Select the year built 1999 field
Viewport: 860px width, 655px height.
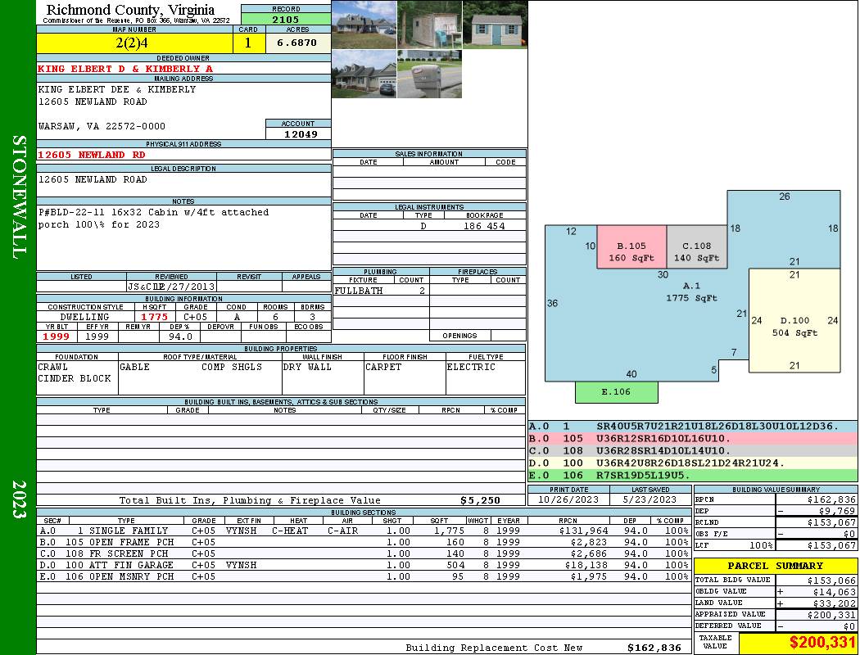[57, 337]
